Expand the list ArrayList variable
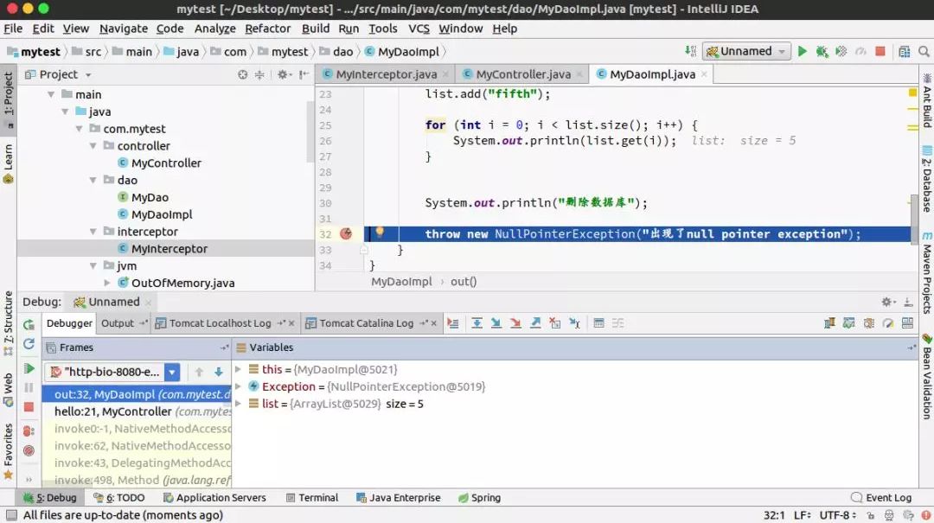 click(x=239, y=404)
